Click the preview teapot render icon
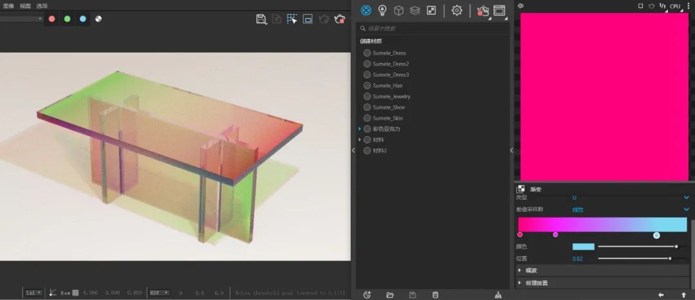The image size is (695, 300). [x=651, y=6]
